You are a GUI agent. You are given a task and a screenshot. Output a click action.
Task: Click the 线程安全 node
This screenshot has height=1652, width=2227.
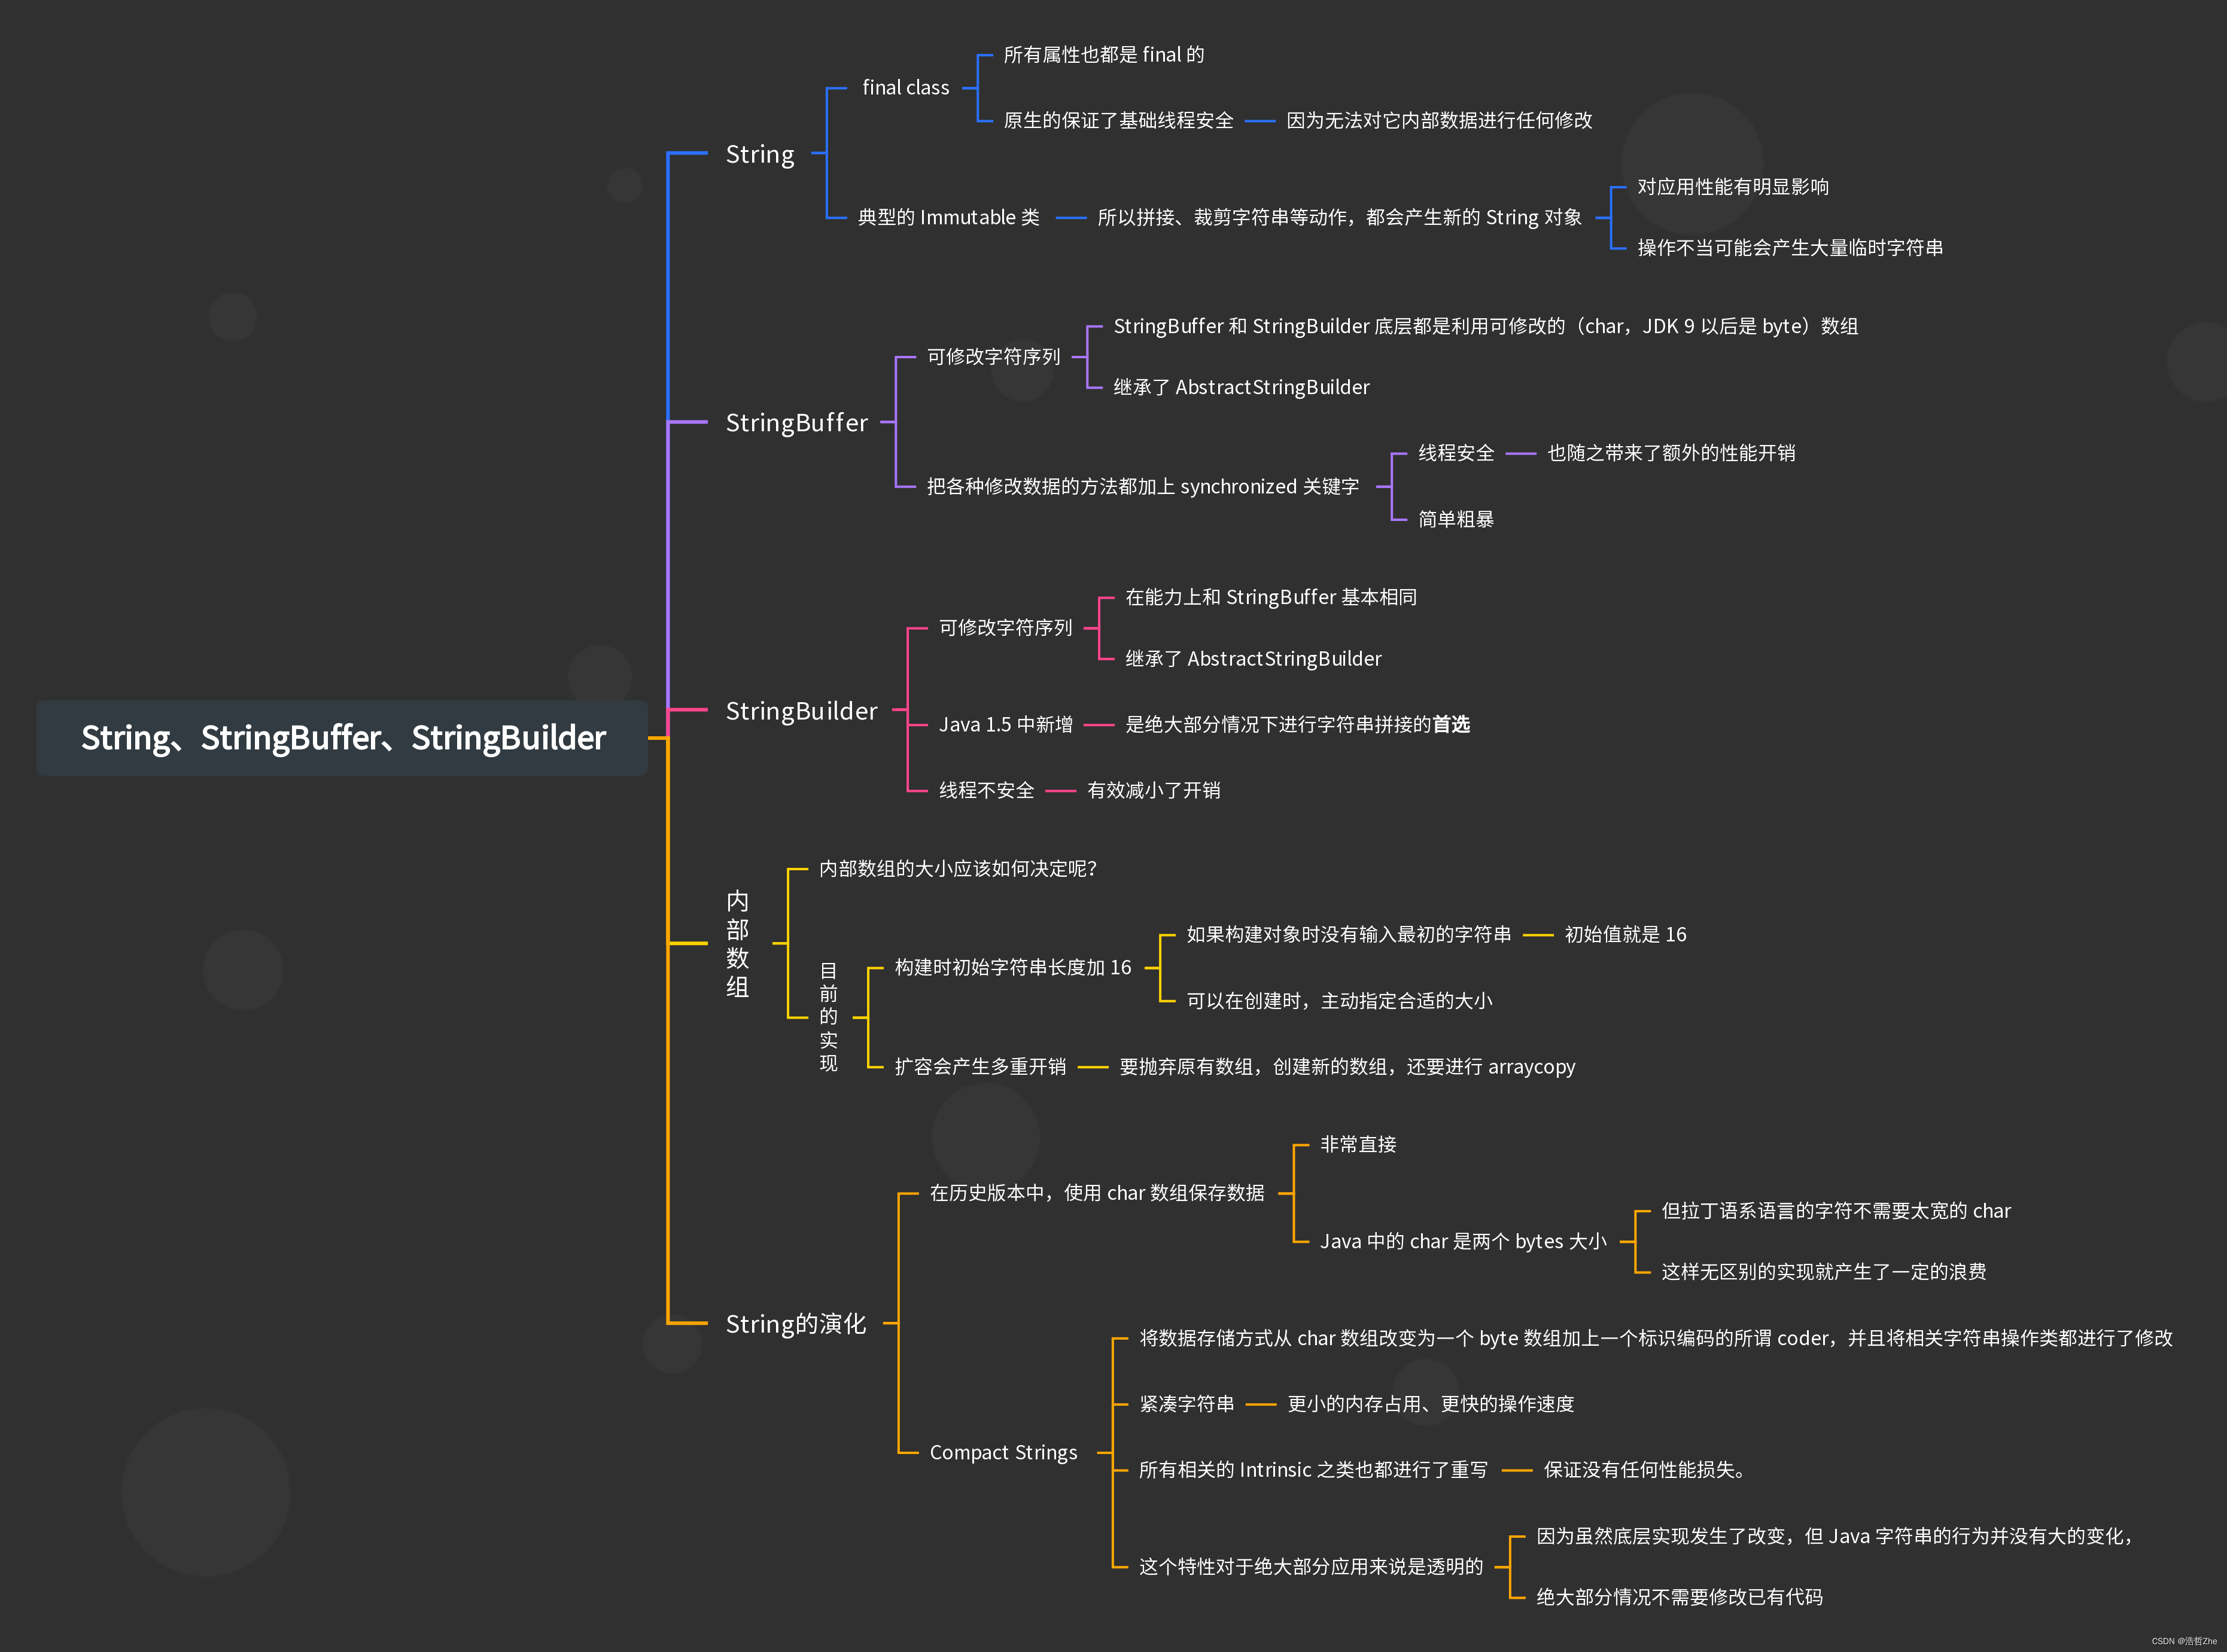[1456, 453]
